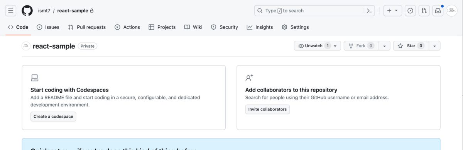Open the hamburger navigation menu
The height and width of the screenshot is (150, 463).
[10, 11]
